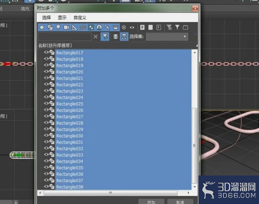Click the 附加 attach button
Viewport: 259px width, 204px height.
[151, 202]
